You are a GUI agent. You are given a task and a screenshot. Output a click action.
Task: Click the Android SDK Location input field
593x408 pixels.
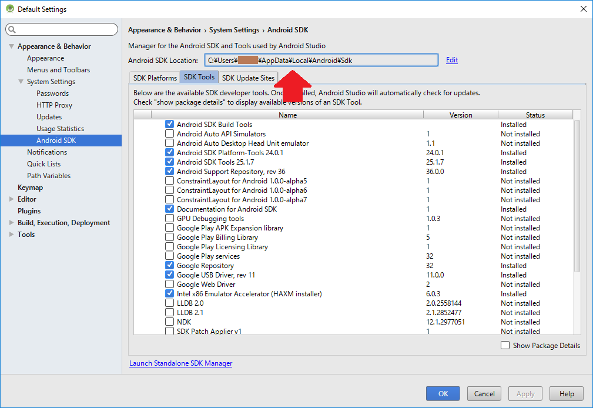click(320, 59)
